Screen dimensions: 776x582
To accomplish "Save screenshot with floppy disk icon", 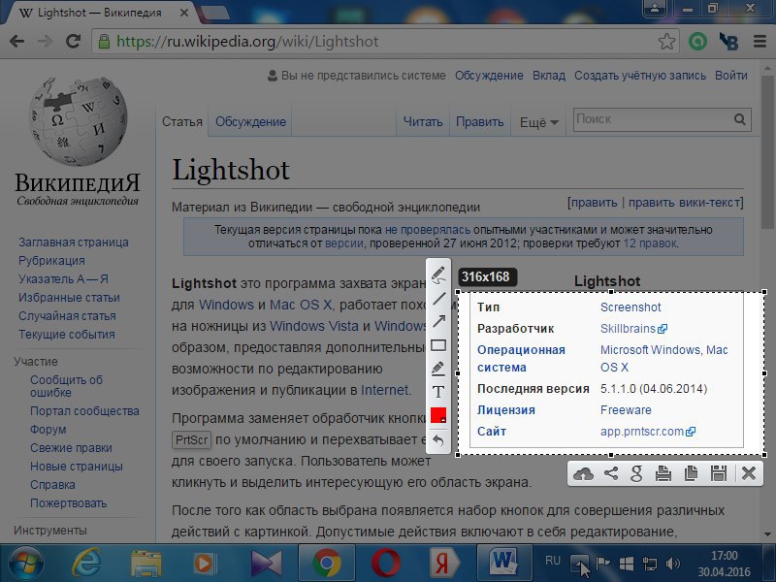I will point(718,473).
